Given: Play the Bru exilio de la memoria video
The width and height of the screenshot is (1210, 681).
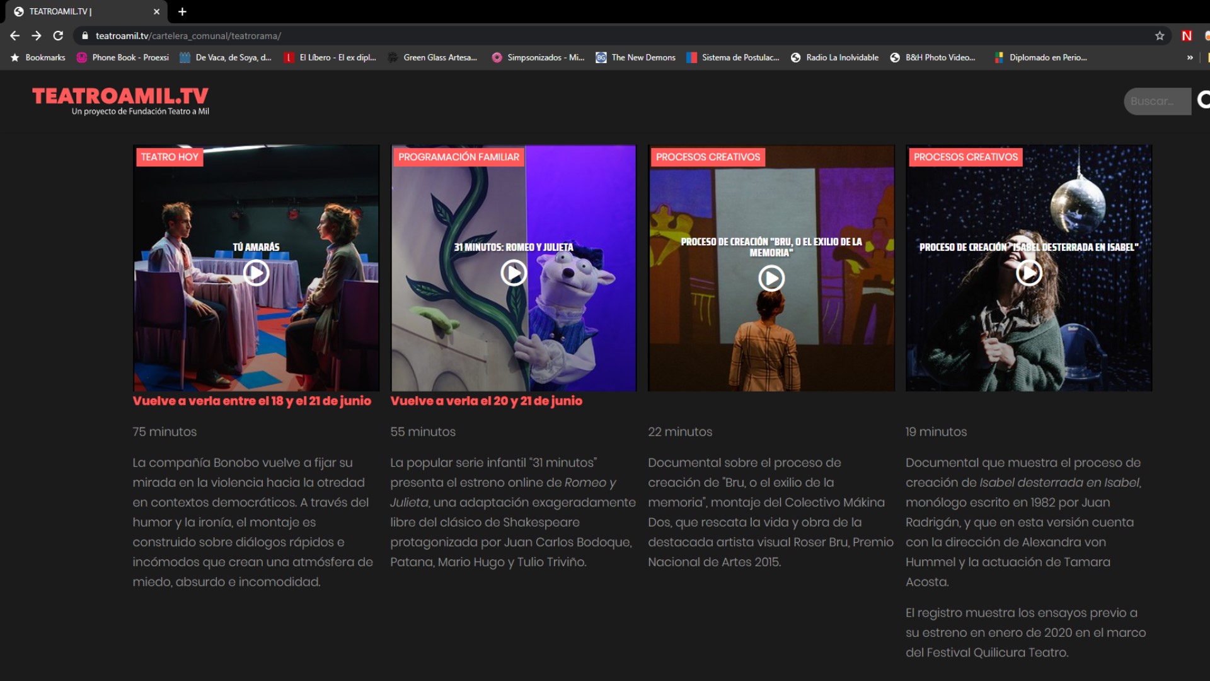Looking at the screenshot, I should coord(771,278).
